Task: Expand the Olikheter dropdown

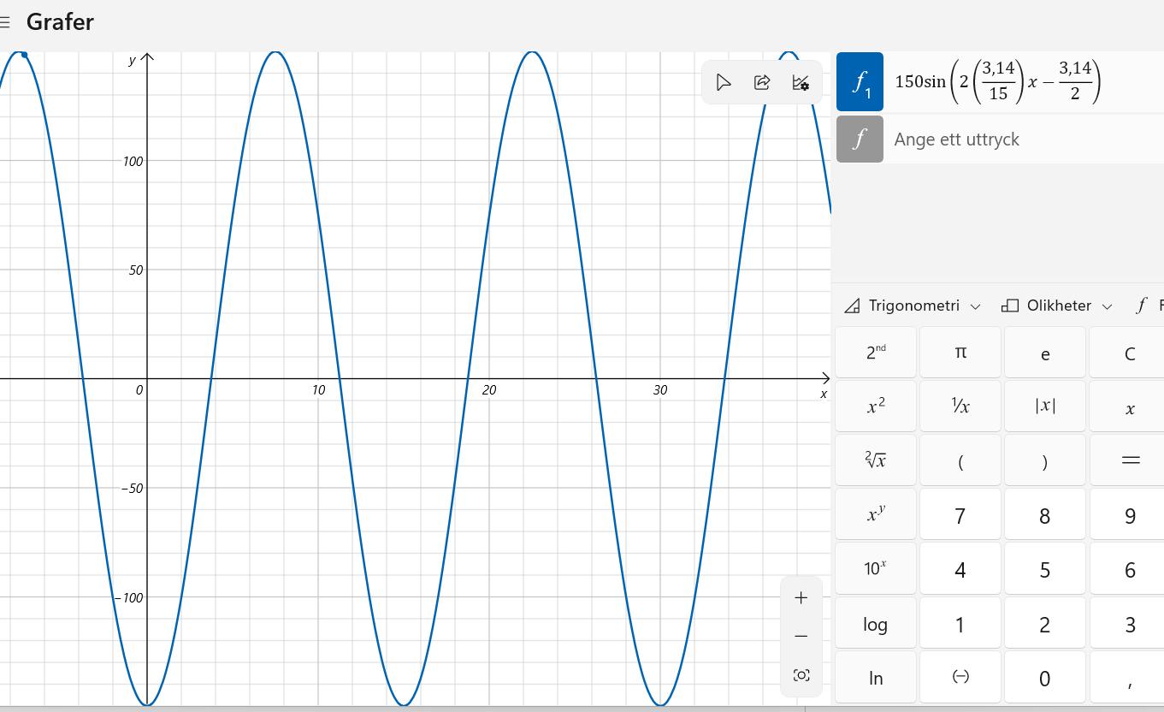Action: (x=1057, y=306)
